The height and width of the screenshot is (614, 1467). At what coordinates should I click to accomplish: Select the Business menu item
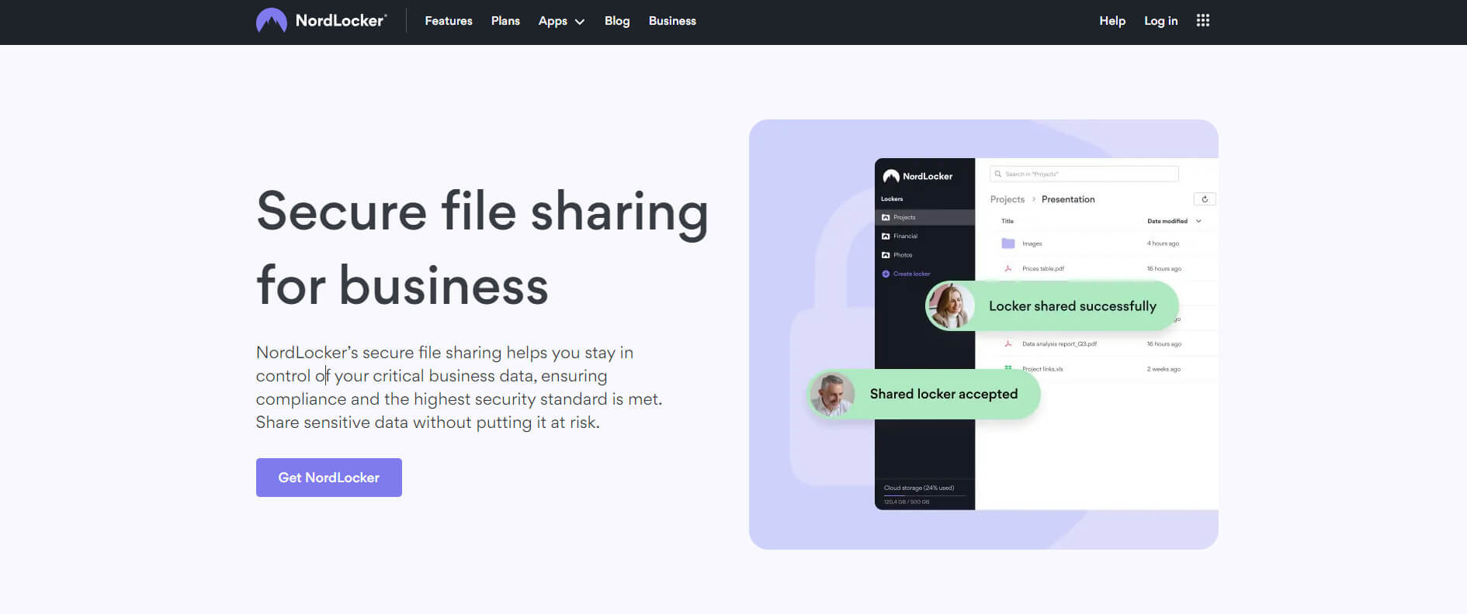tap(672, 21)
